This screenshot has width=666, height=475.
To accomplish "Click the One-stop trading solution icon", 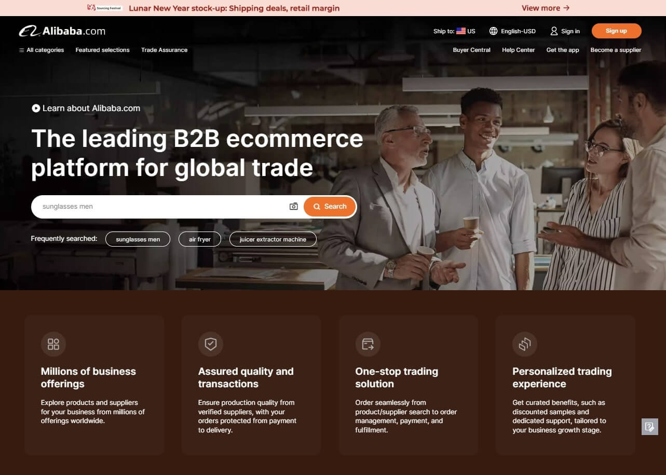I will (x=368, y=344).
